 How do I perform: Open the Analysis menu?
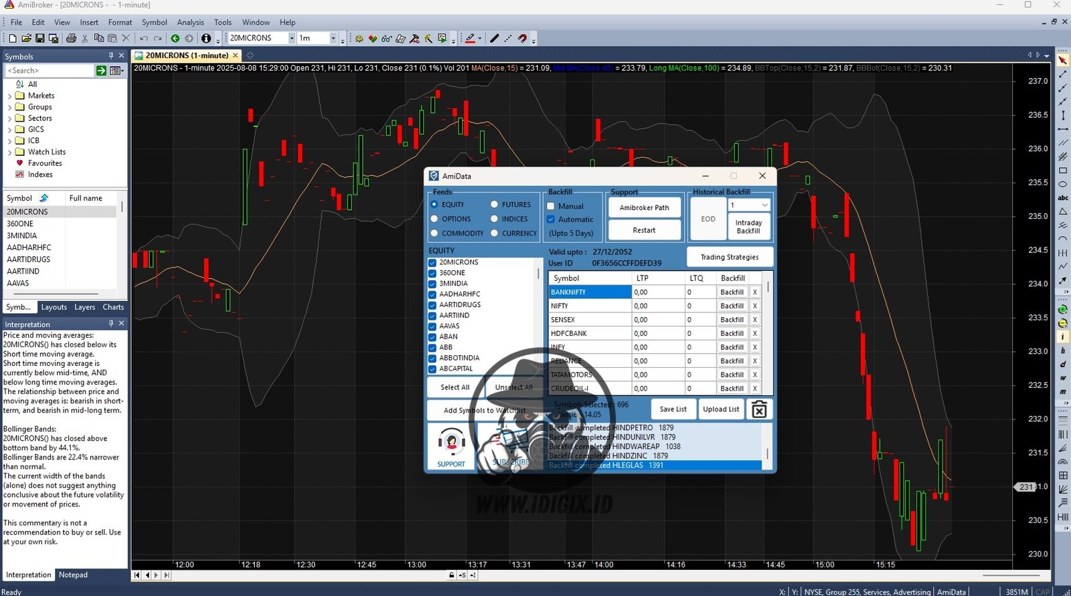pos(190,22)
